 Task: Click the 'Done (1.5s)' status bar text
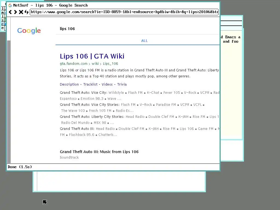coord(20,167)
